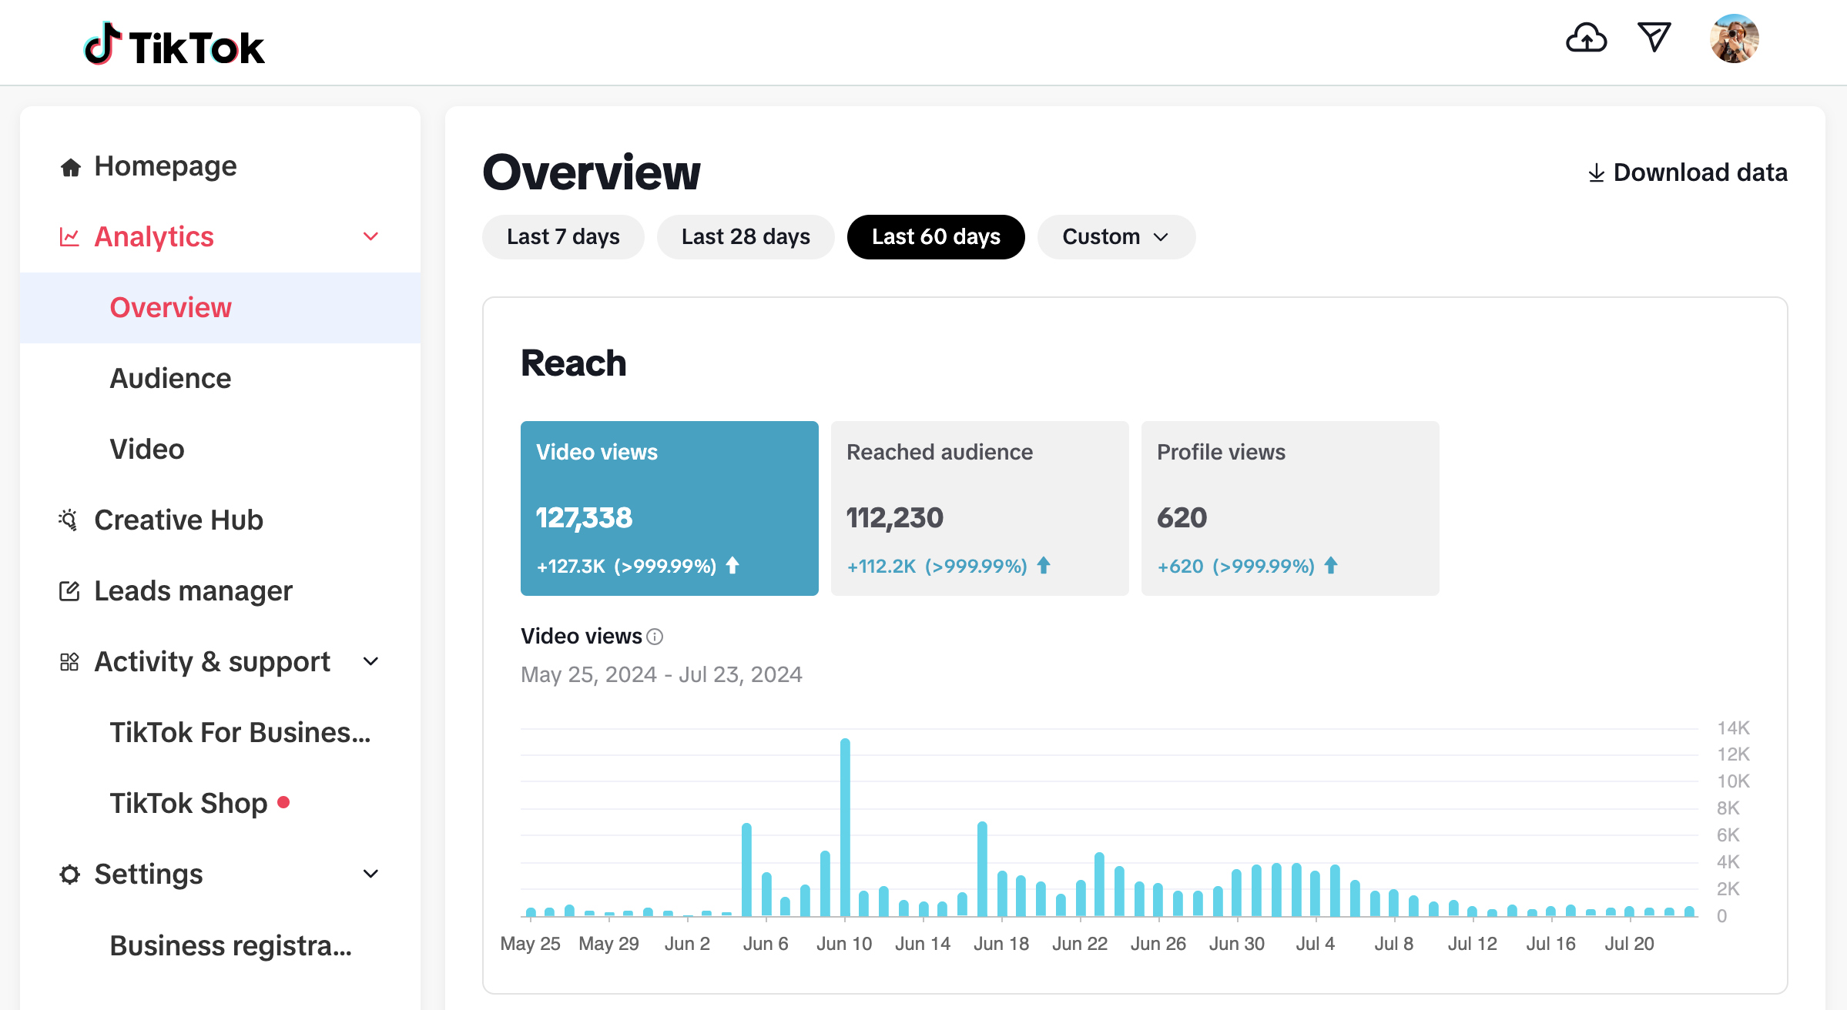Open TikTok For Business link
The height and width of the screenshot is (1010, 1847).
coord(220,733)
